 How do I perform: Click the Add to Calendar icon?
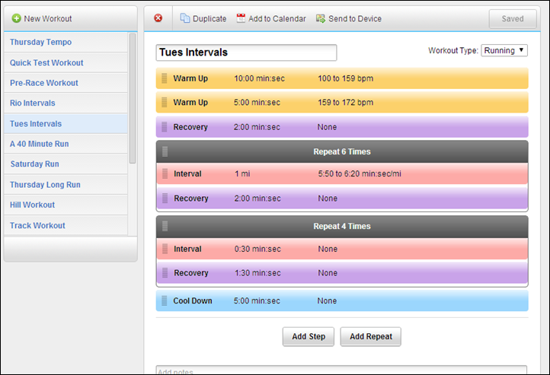point(241,18)
